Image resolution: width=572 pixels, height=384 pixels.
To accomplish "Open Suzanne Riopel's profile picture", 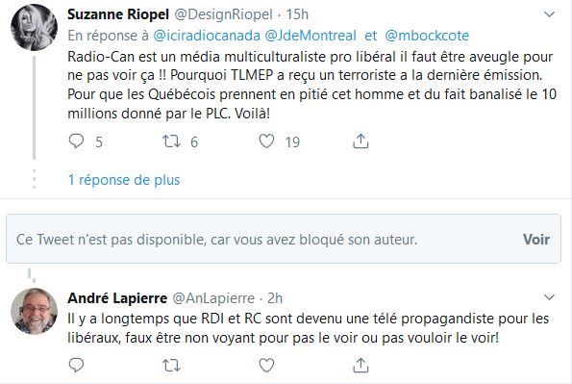I will (34, 27).
